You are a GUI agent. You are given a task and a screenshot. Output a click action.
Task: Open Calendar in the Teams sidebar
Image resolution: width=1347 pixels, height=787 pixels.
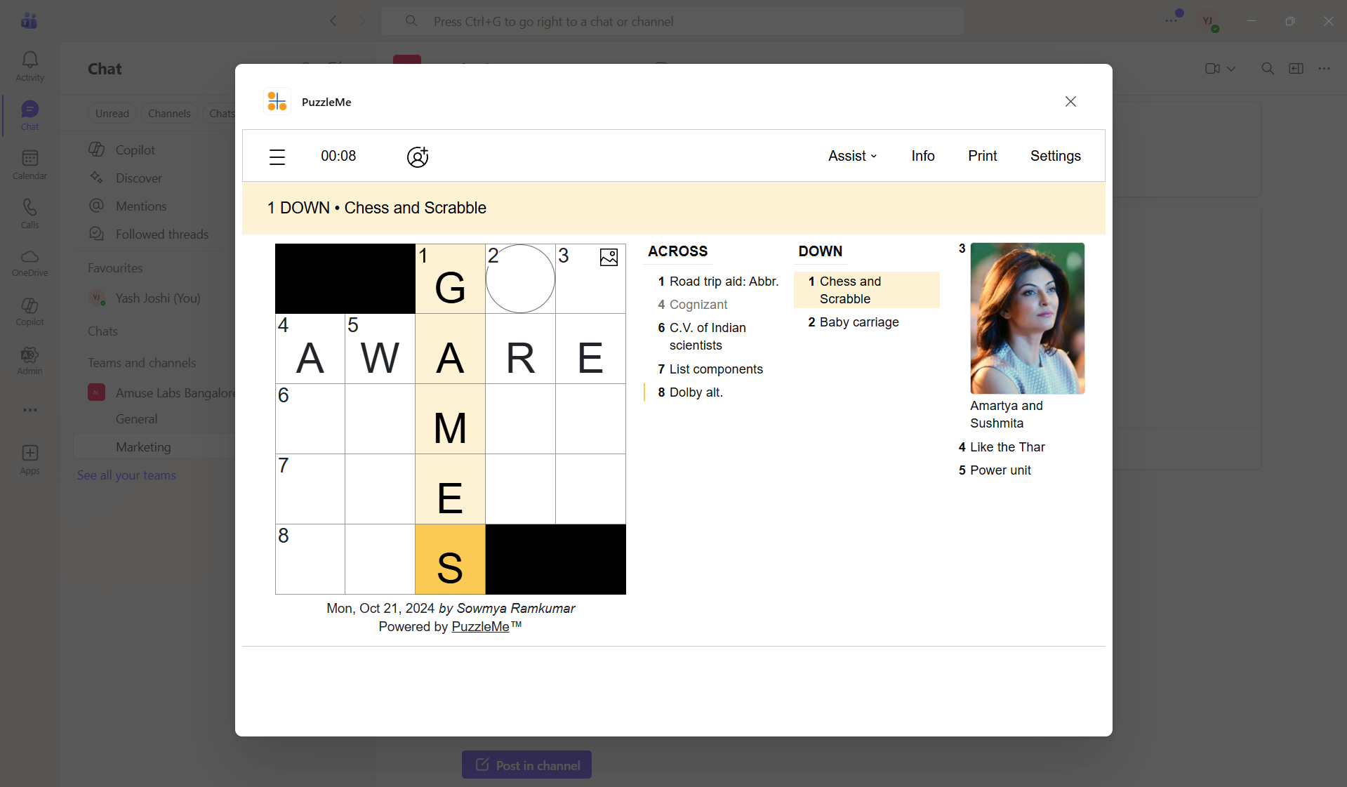click(29, 165)
